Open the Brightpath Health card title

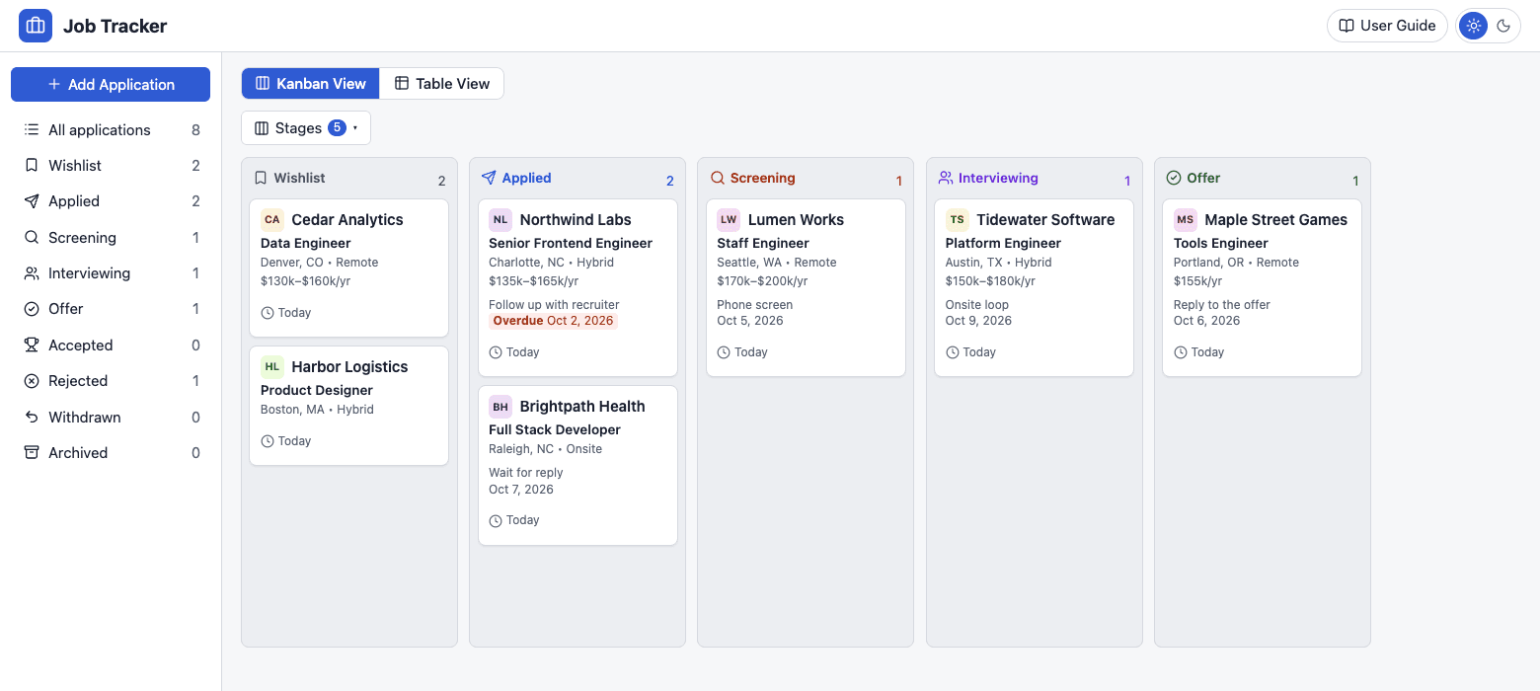[582, 407]
